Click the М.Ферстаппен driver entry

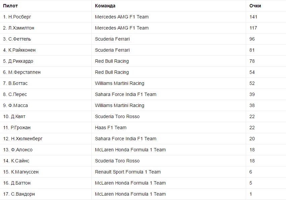pyautogui.click(x=22, y=72)
